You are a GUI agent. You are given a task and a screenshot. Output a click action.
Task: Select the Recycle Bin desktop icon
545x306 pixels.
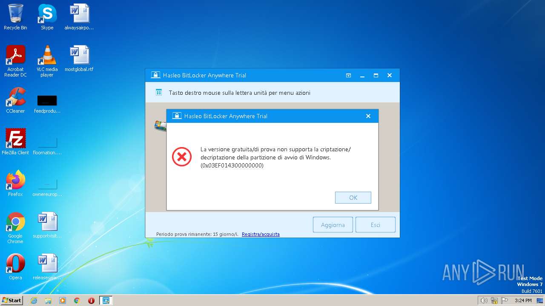(x=15, y=17)
